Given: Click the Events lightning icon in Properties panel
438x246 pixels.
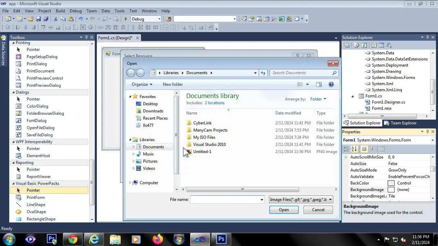Looking at the screenshot, I should pyautogui.click(x=372, y=149).
